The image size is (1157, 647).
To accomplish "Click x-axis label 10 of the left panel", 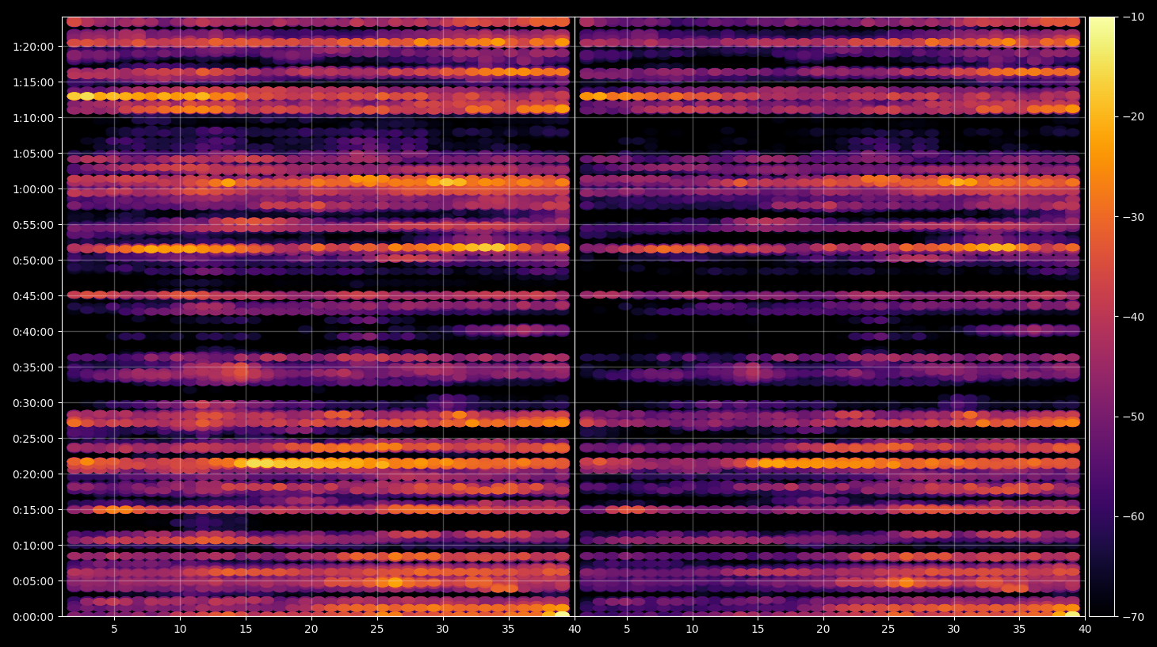I will pyautogui.click(x=180, y=630).
